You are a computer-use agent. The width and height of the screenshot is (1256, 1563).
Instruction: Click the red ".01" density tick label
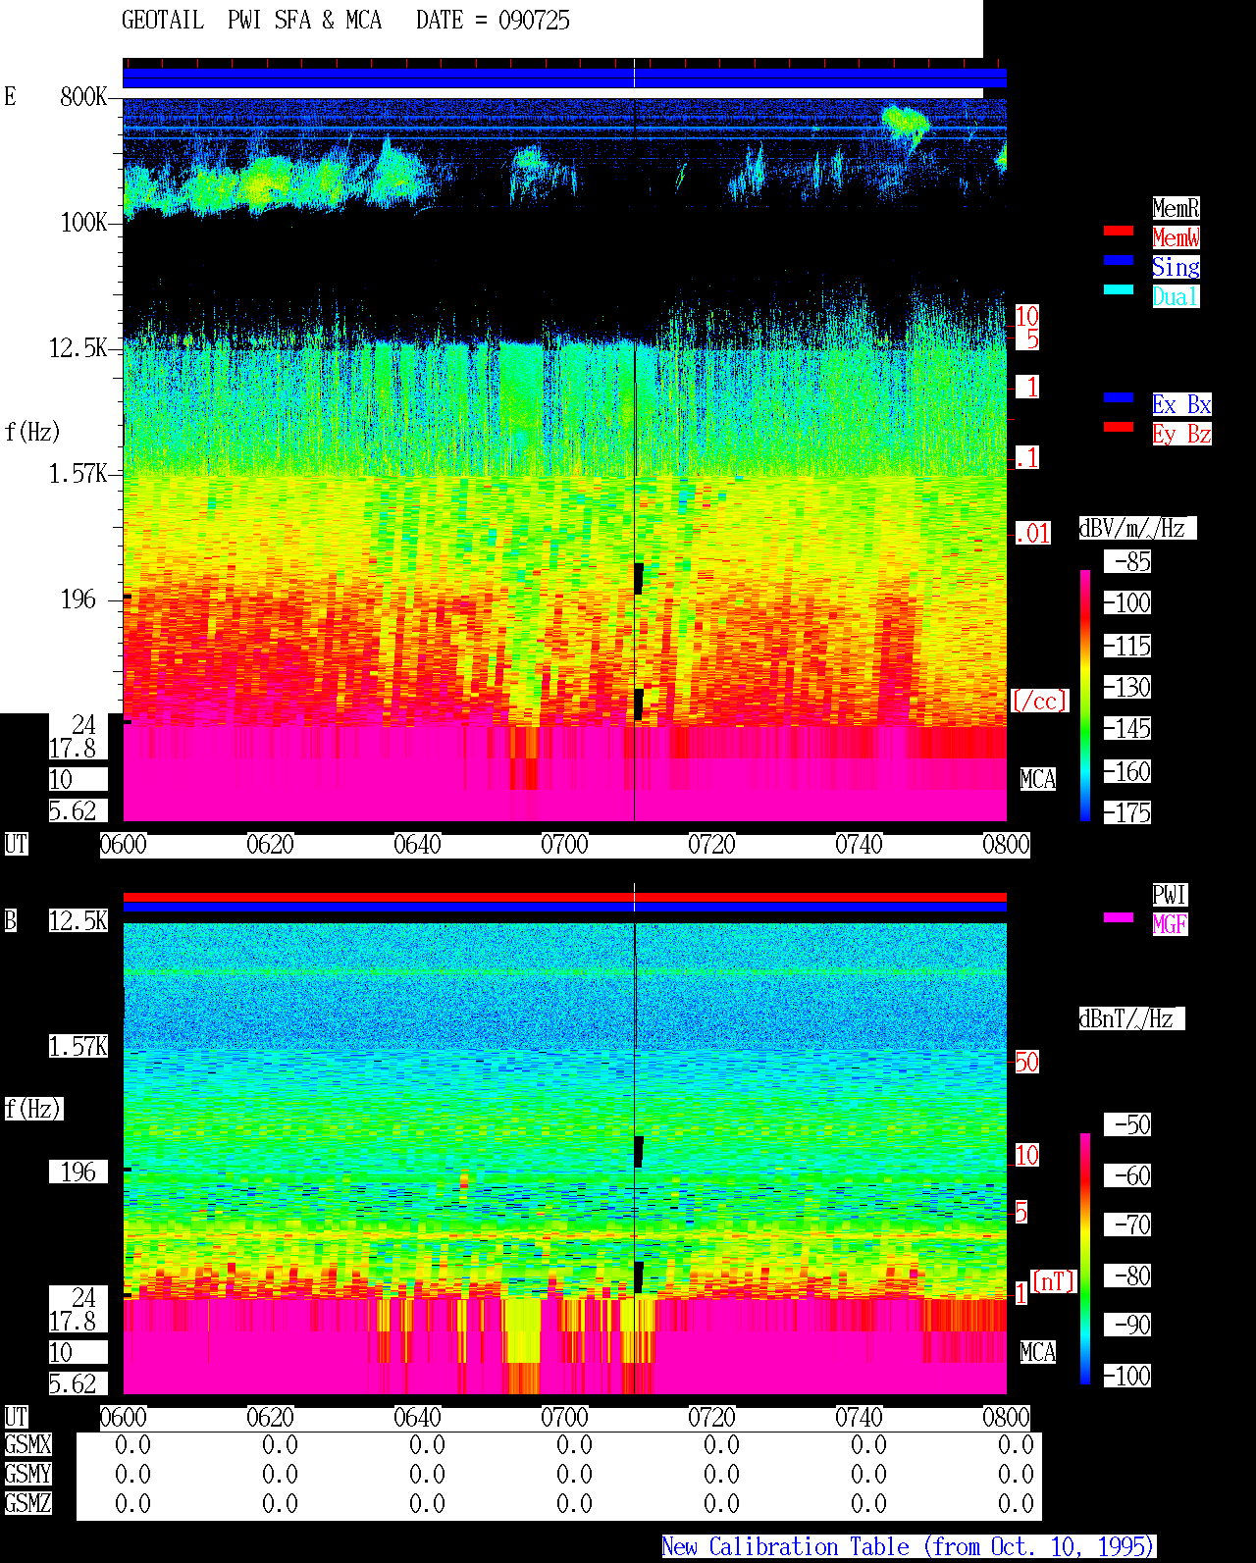1033,533
